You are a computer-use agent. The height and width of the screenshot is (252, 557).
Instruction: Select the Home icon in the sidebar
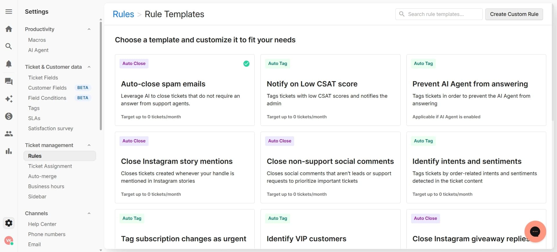point(9,29)
